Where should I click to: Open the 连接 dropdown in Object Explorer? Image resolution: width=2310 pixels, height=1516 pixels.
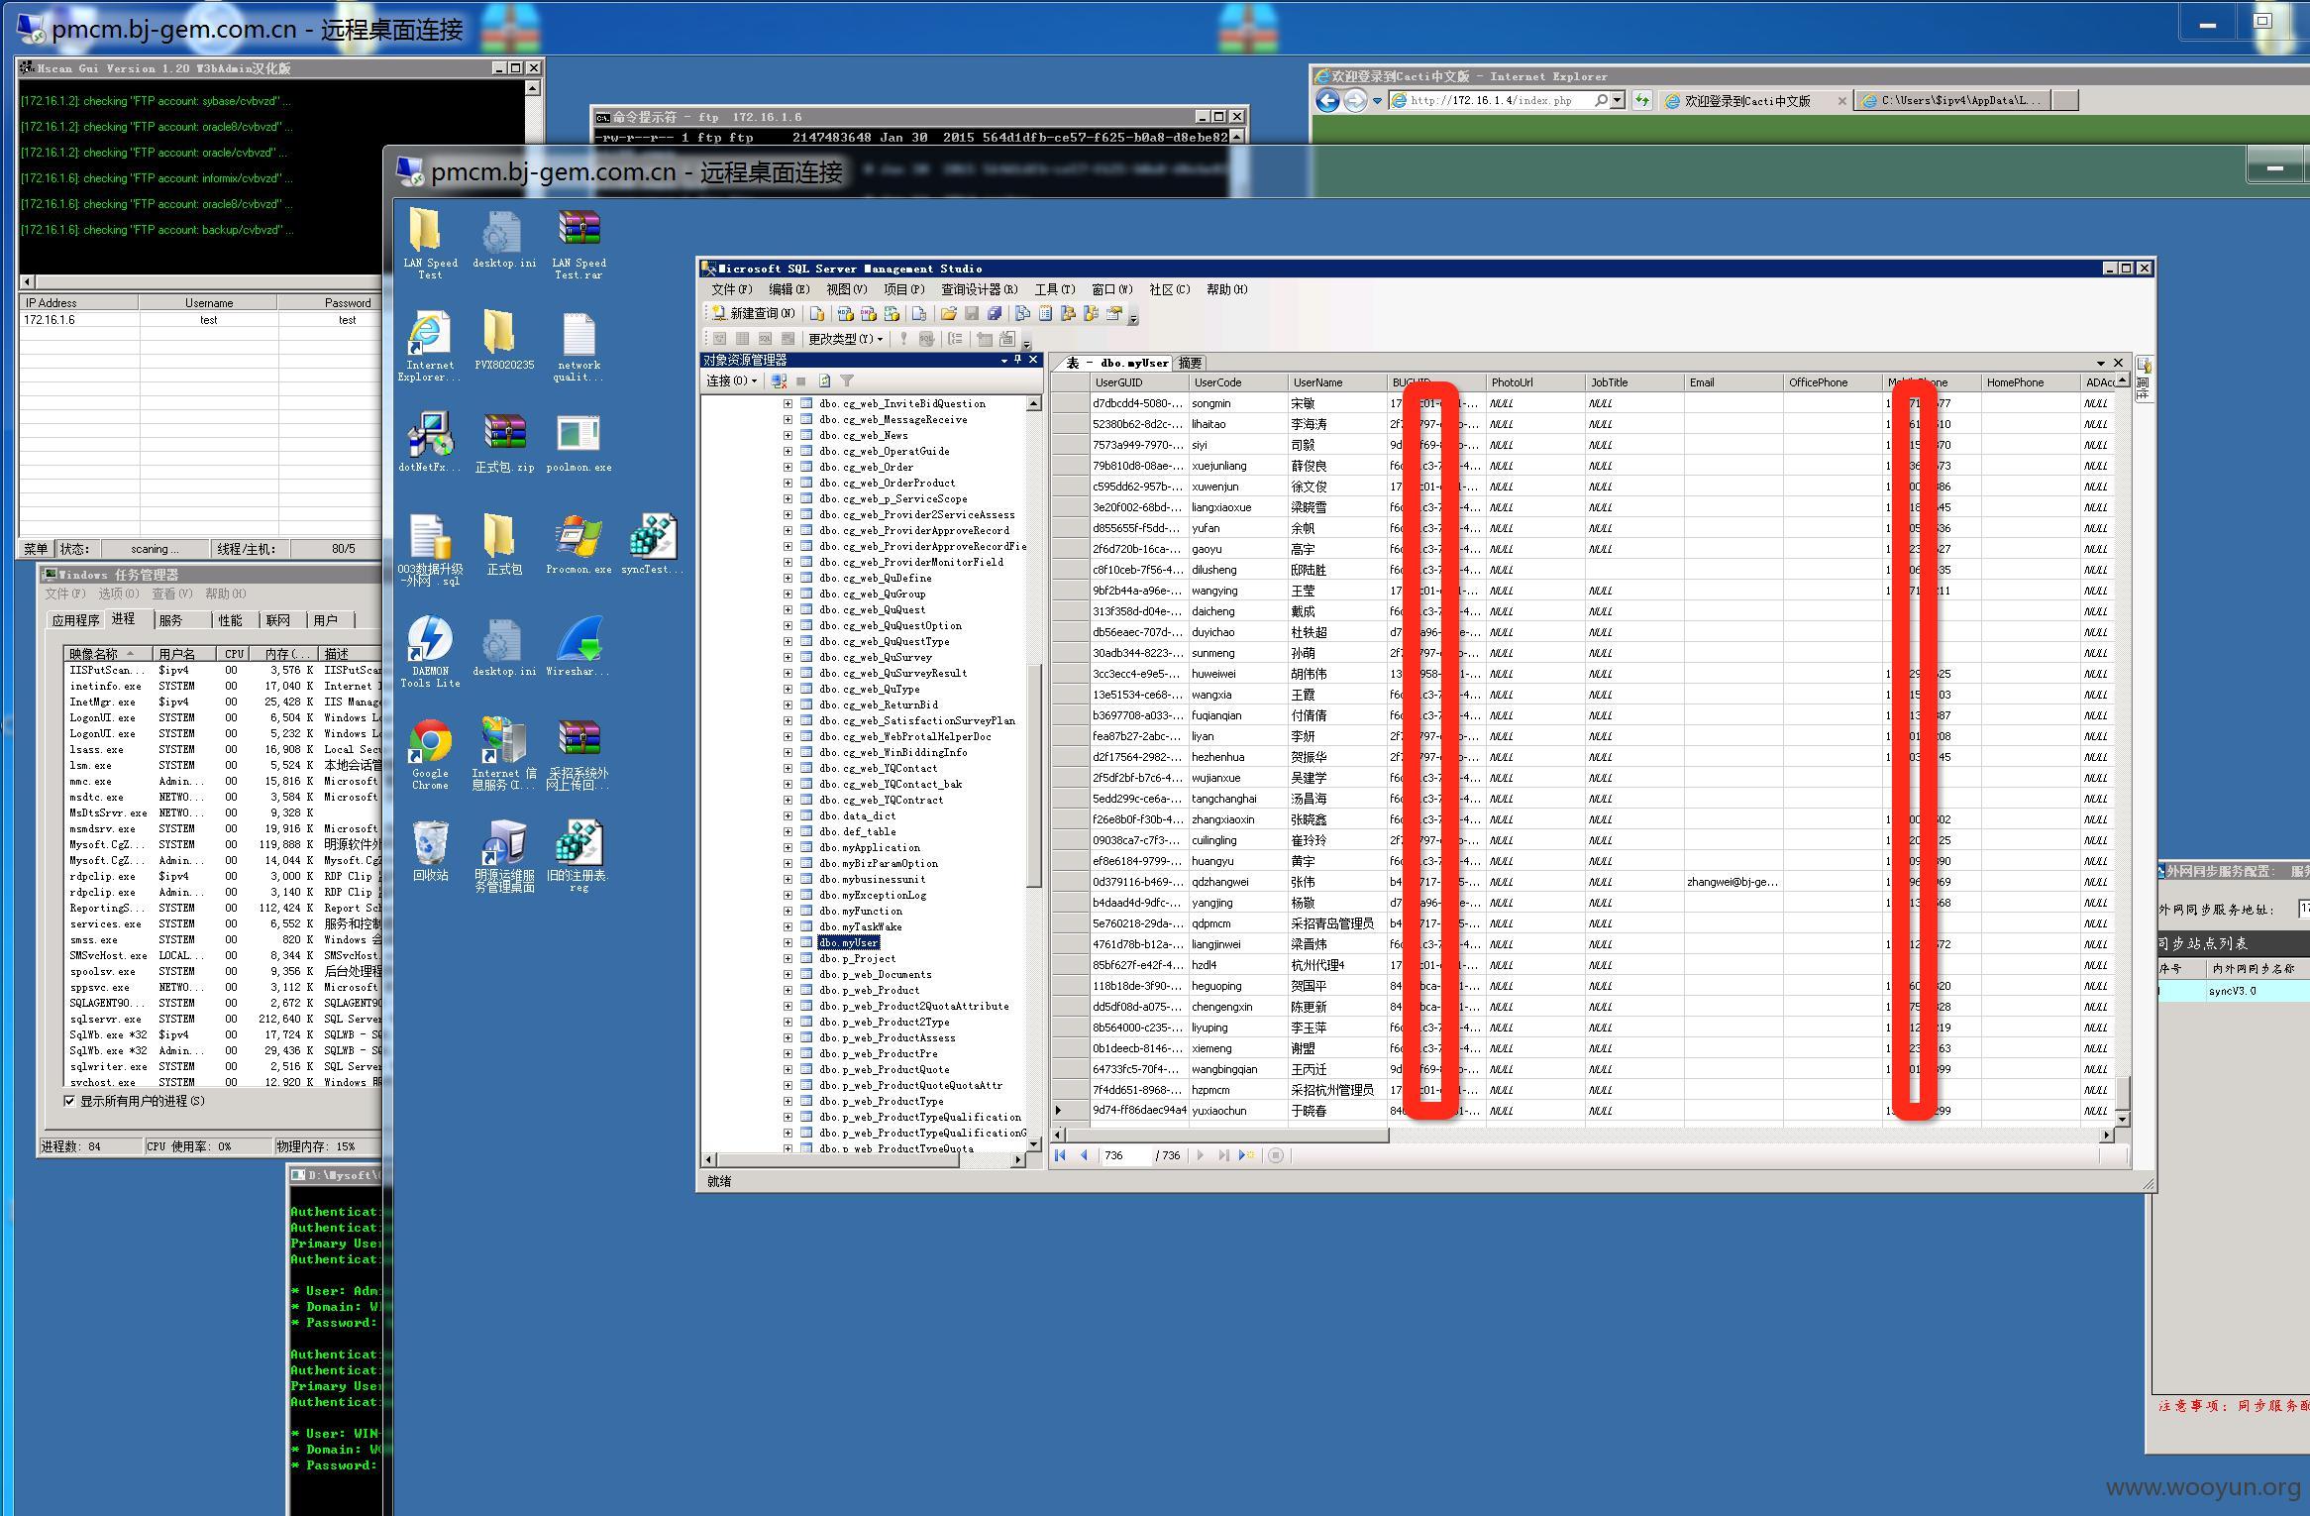[x=732, y=380]
